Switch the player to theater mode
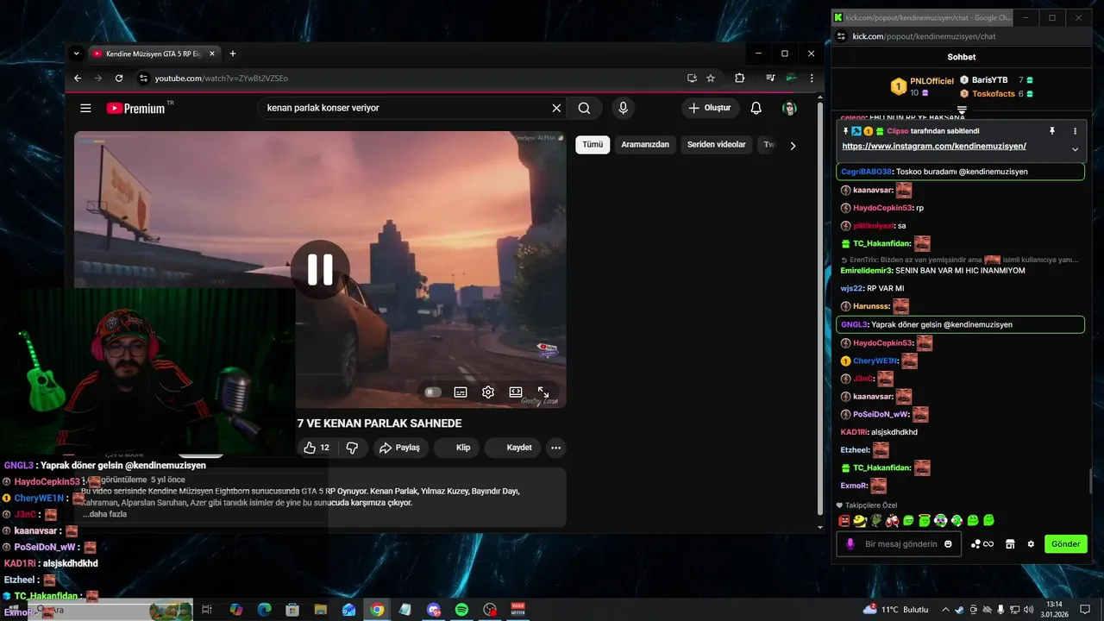The height and width of the screenshot is (621, 1104). [516, 392]
